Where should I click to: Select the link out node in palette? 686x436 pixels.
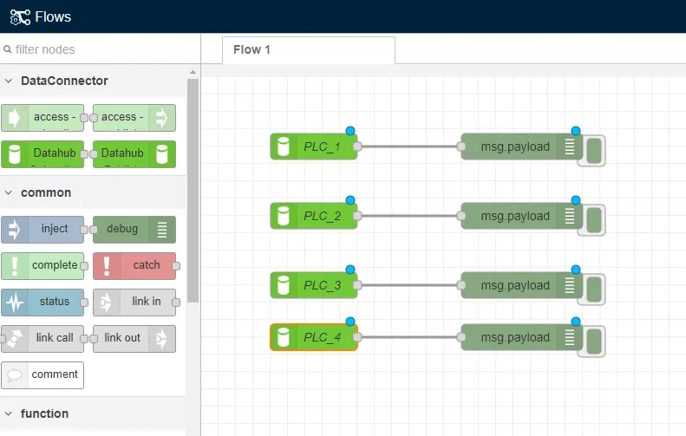click(x=134, y=338)
